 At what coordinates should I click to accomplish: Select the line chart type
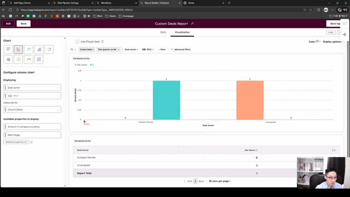pos(29,49)
